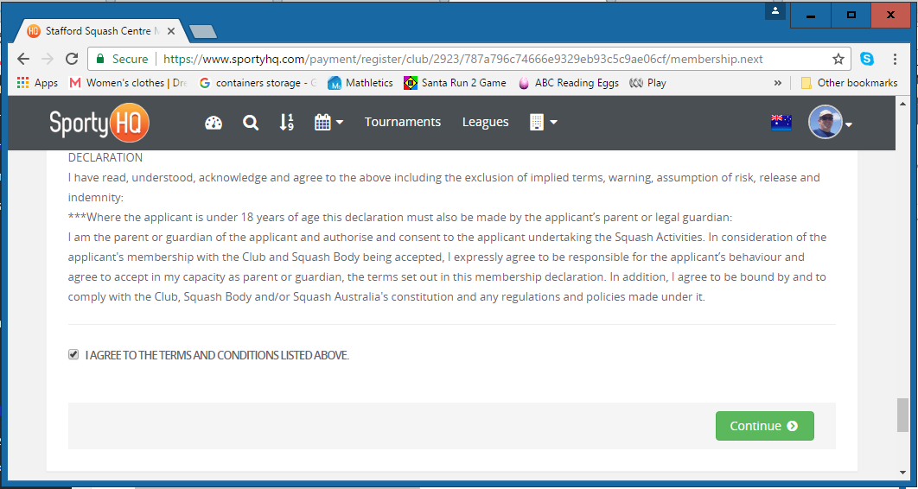
Task: Maximize the Chrome window
Action: 851,16
